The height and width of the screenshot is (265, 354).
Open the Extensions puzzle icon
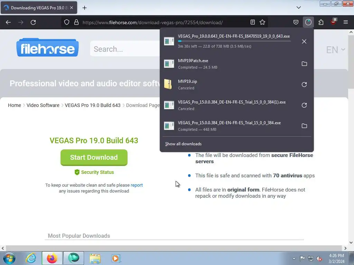[321, 22]
